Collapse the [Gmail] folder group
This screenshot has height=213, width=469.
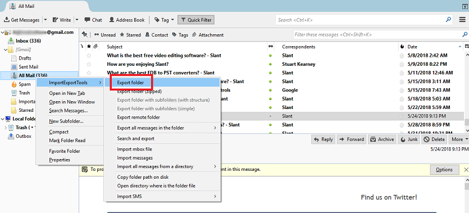[x=5, y=49]
